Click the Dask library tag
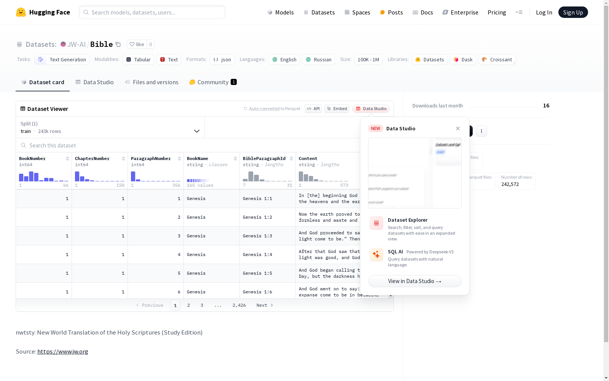Image resolution: width=609 pixels, height=381 pixels. [x=463, y=59]
